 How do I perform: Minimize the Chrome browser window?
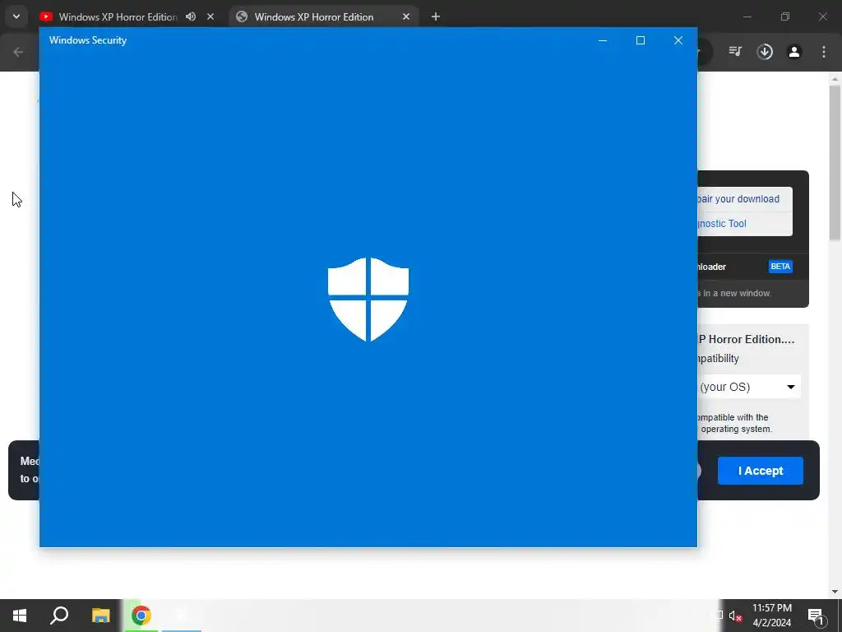coord(747,16)
